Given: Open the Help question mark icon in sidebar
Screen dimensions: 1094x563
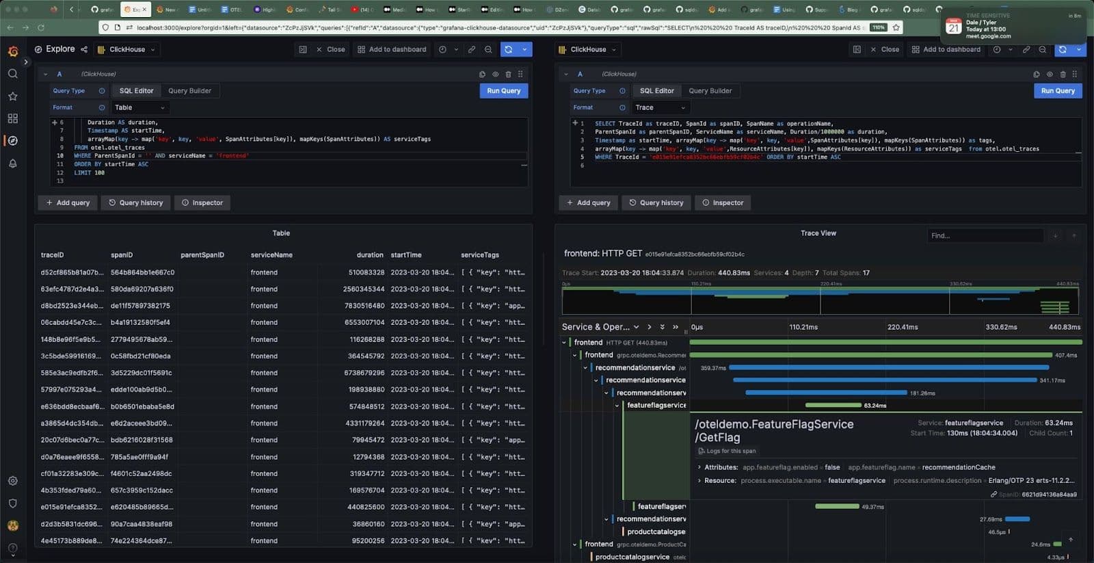Looking at the screenshot, I should (12, 549).
